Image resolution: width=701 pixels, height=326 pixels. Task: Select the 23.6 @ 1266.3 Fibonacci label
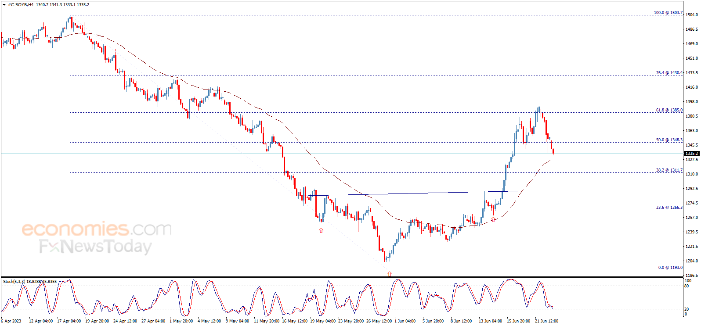669,208
